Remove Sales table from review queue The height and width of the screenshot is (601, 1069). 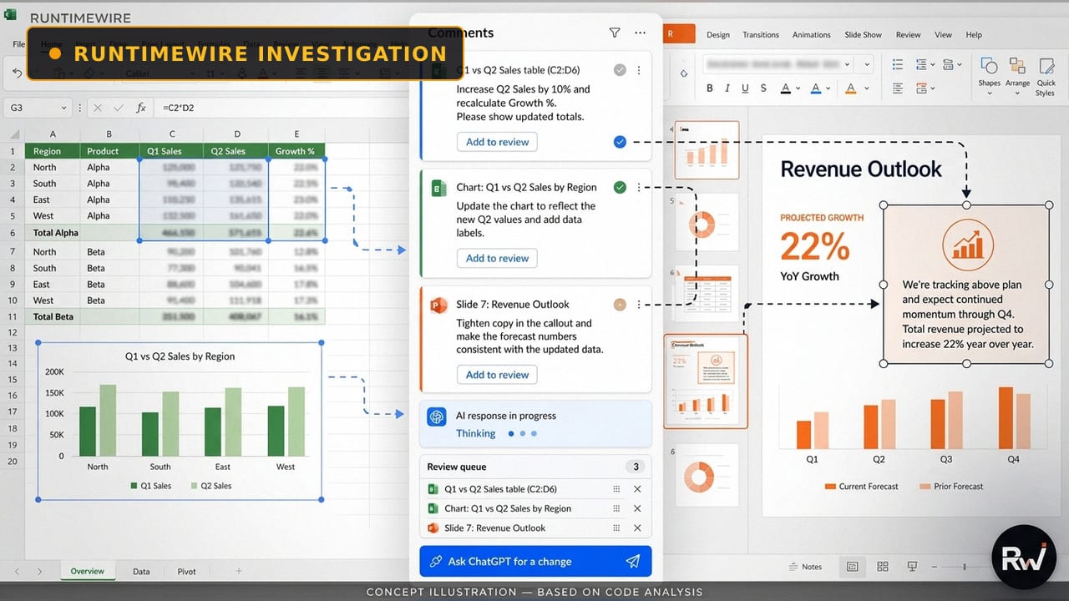pyautogui.click(x=637, y=489)
